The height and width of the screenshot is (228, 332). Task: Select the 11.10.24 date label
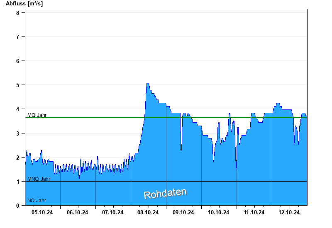254,212
